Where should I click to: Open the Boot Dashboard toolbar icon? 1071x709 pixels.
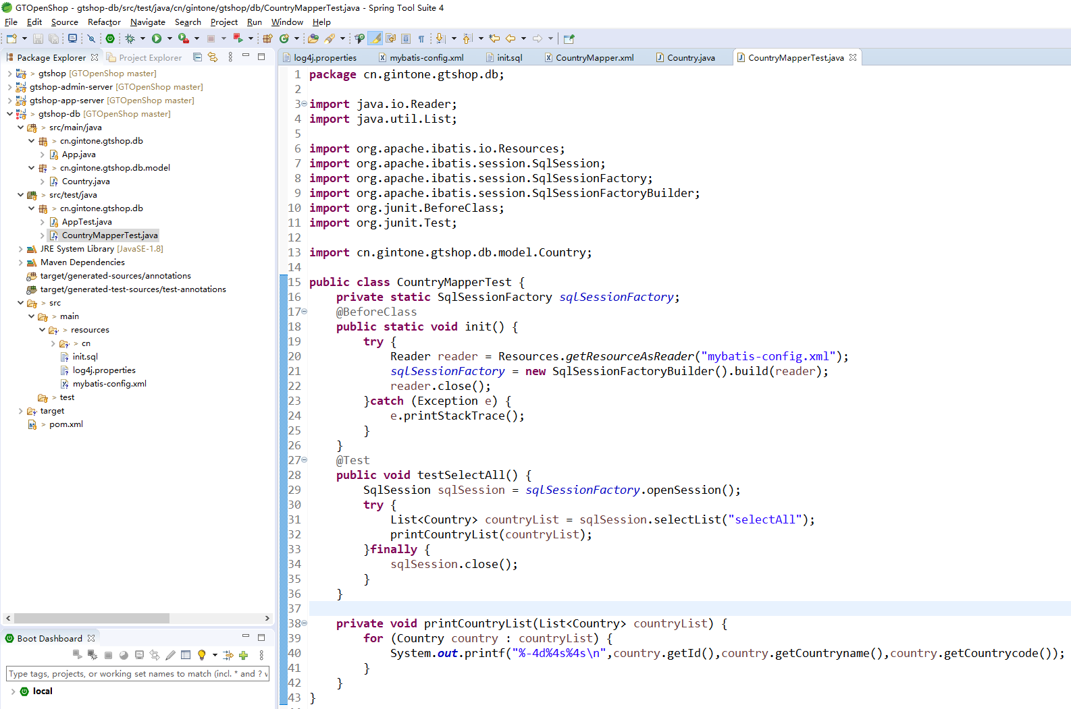point(110,38)
